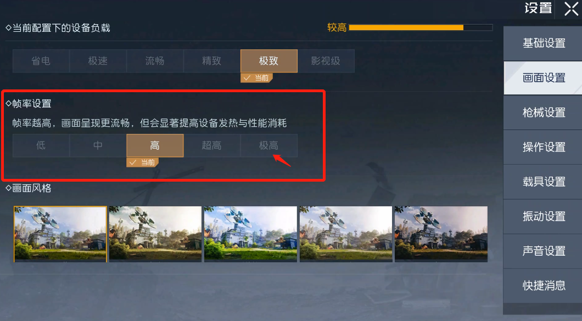Set frame rate to 极高
Viewport: 582px width, 321px height.
pyautogui.click(x=268, y=145)
